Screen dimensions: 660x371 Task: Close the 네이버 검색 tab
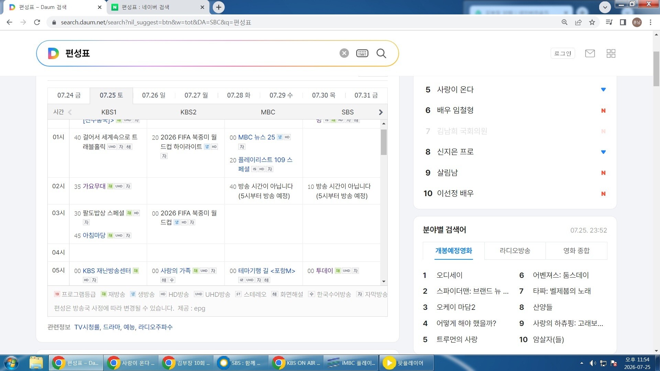202,7
